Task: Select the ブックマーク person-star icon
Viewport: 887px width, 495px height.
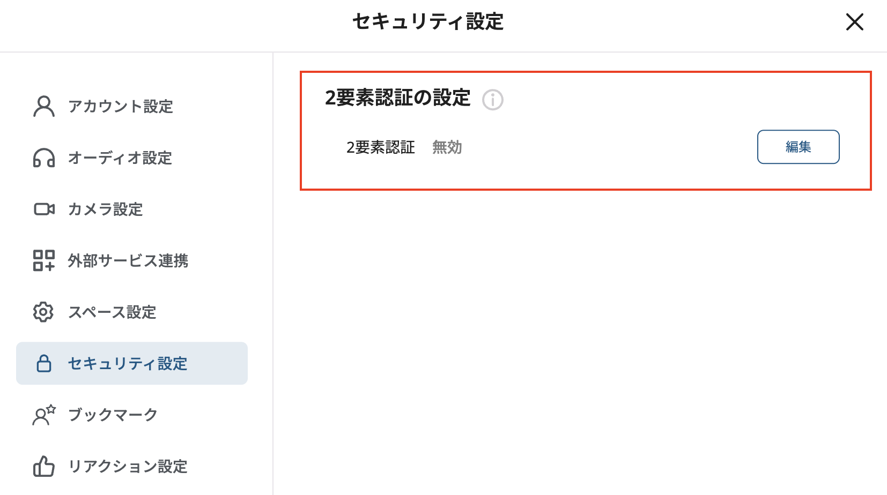Action: (43, 415)
